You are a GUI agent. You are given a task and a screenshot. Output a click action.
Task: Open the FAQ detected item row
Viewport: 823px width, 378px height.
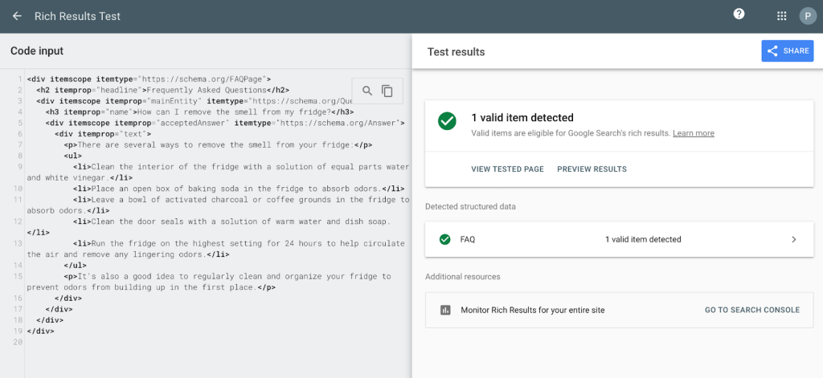[x=619, y=239]
